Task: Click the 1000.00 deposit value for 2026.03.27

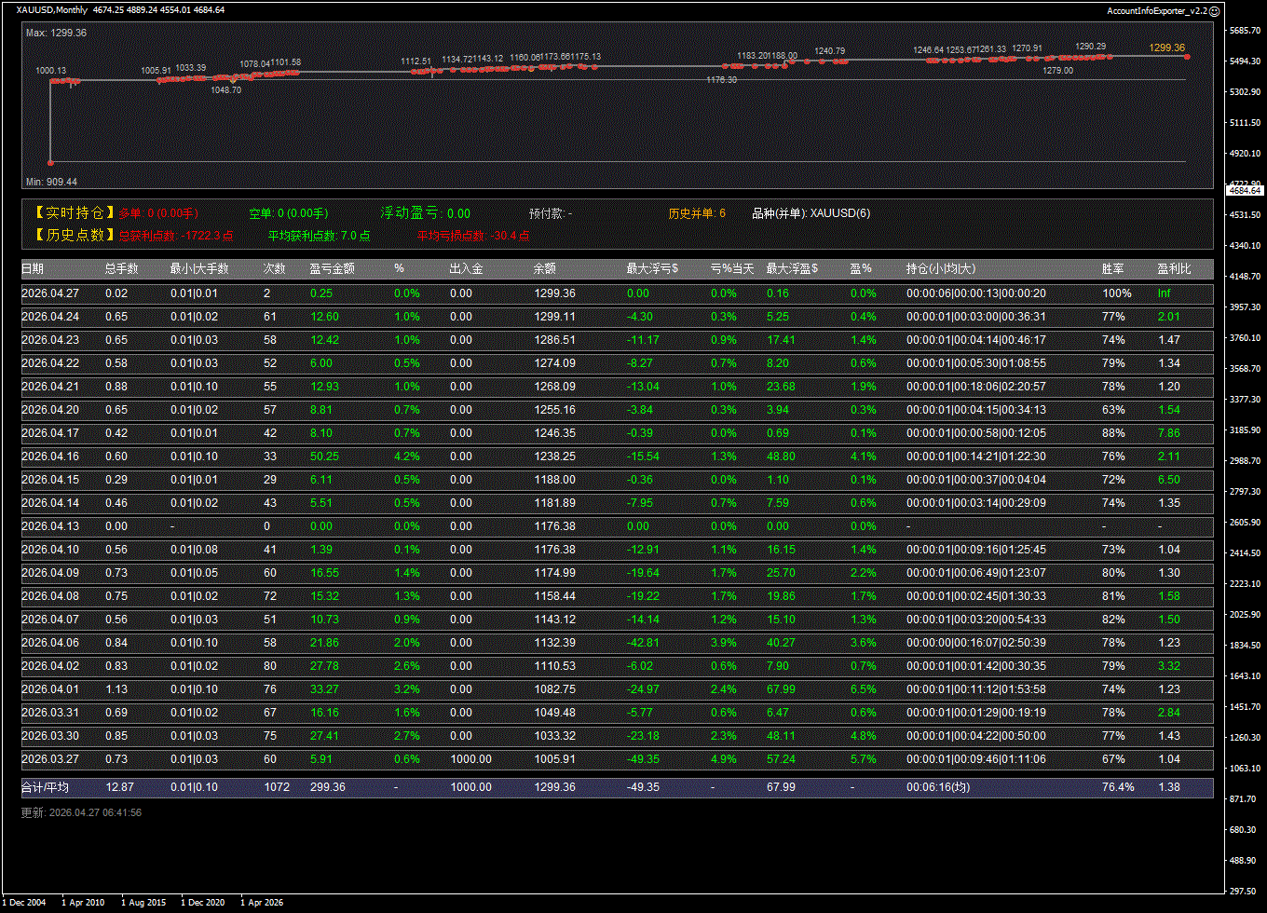Action: [470, 759]
